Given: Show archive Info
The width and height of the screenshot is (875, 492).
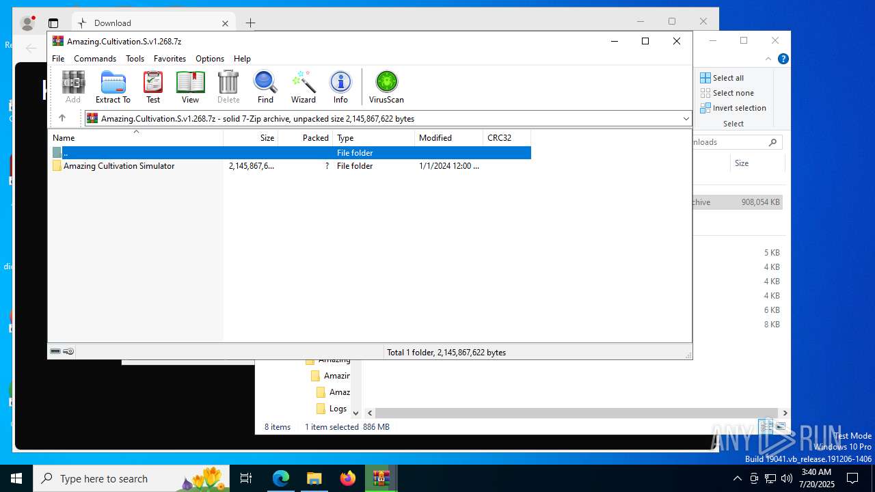Looking at the screenshot, I should [340, 87].
